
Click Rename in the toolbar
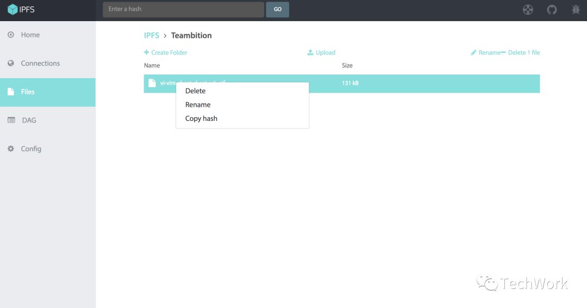pyautogui.click(x=485, y=53)
